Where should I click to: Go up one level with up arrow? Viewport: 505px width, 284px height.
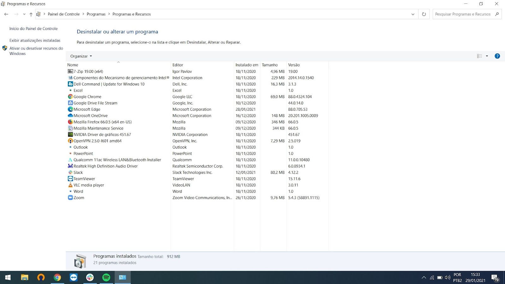31,14
